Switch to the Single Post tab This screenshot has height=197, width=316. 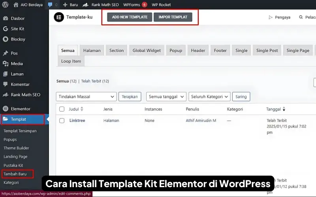(267, 50)
